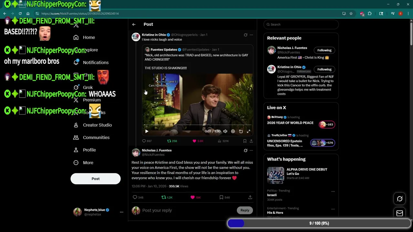Click the 359.5K Views count
Image resolution: width=413 pixels, height=232 pixels.
(x=178, y=186)
